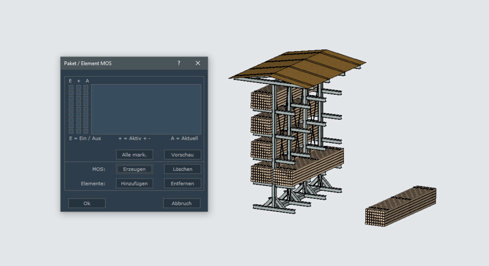The image size is (489, 266).
Task: Open the Vorschau preview
Action: (x=182, y=155)
